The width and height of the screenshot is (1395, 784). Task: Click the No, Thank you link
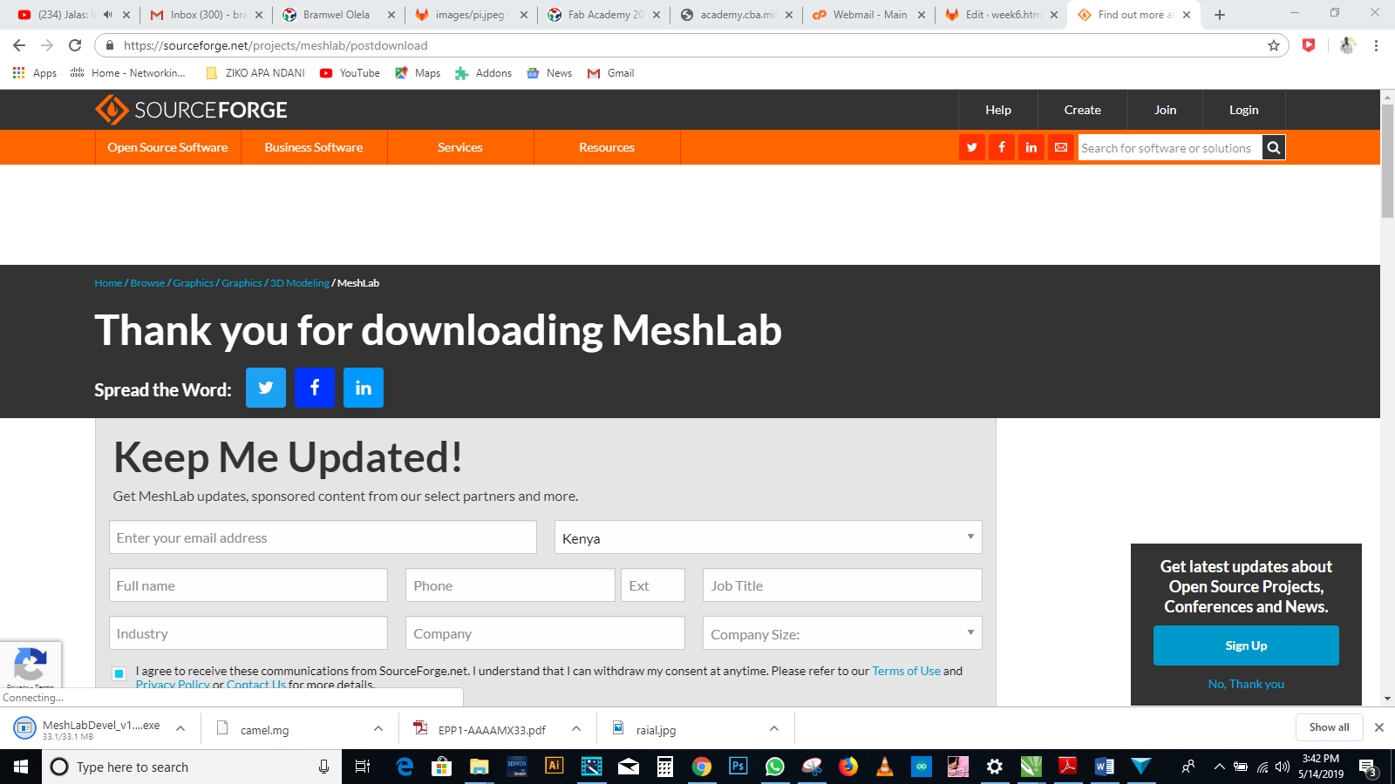(x=1246, y=684)
